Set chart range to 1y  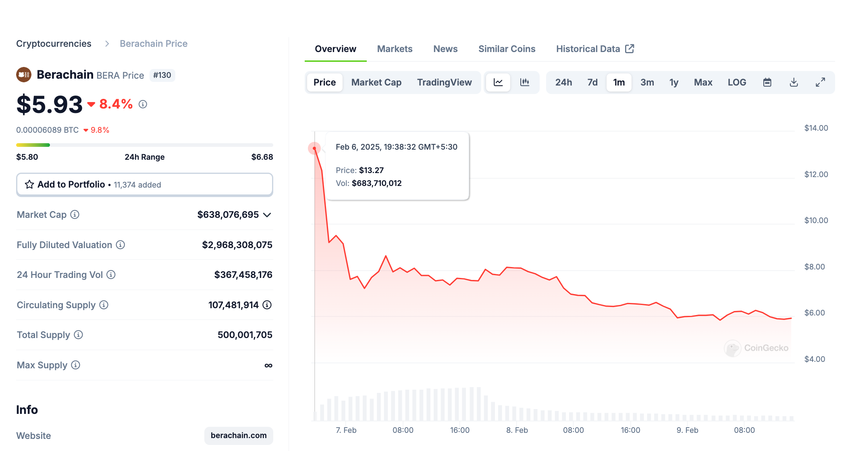coord(674,82)
